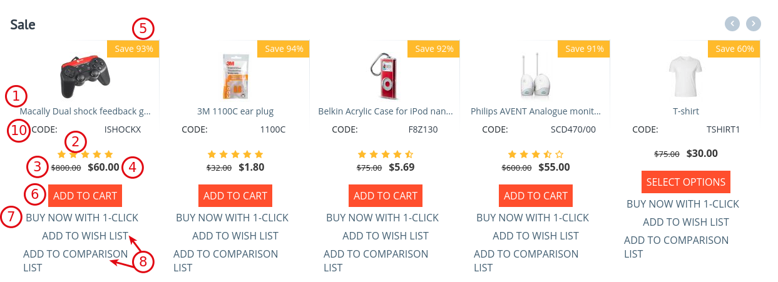This screenshot has height=282, width=778.
Task: Click the Philips AVENT star rating
Action: [536, 154]
